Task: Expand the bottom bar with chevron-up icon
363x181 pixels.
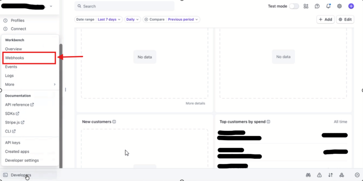Action: click(357, 175)
